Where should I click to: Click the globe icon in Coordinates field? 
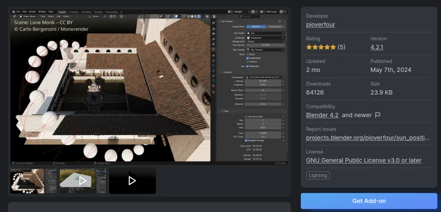point(247,77)
